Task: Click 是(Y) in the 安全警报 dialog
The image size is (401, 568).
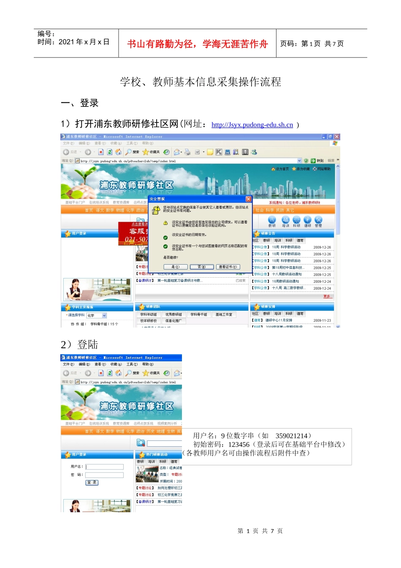Action: [176, 267]
